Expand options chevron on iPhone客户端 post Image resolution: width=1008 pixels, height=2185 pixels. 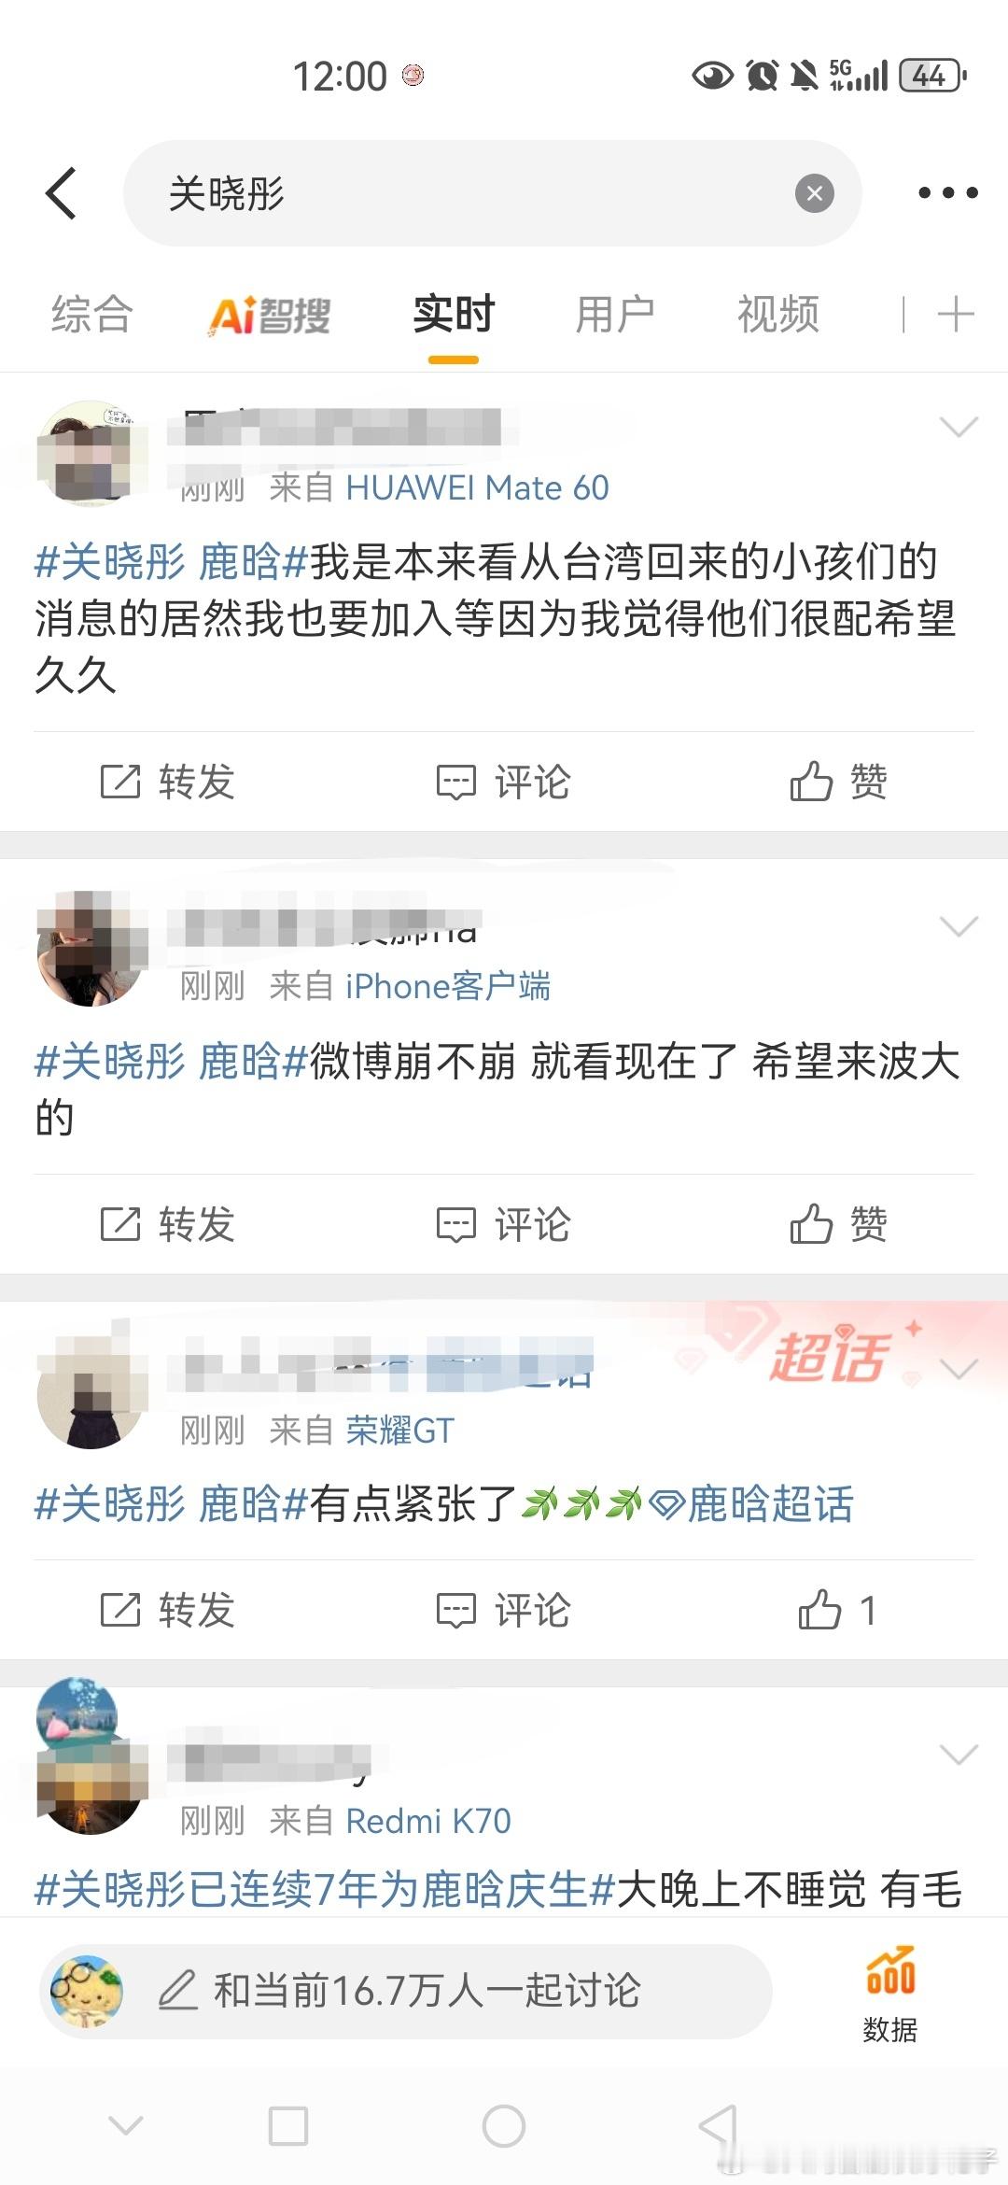(x=959, y=925)
